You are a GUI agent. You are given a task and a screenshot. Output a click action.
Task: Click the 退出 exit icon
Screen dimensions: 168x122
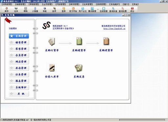pyautogui.click(x=132, y=10)
